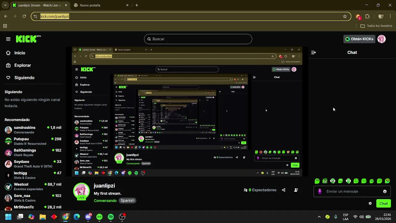Viewport: 396px width, 223px height.
Task: Open the Chrome extensions puzzle icon
Action: 368,16
